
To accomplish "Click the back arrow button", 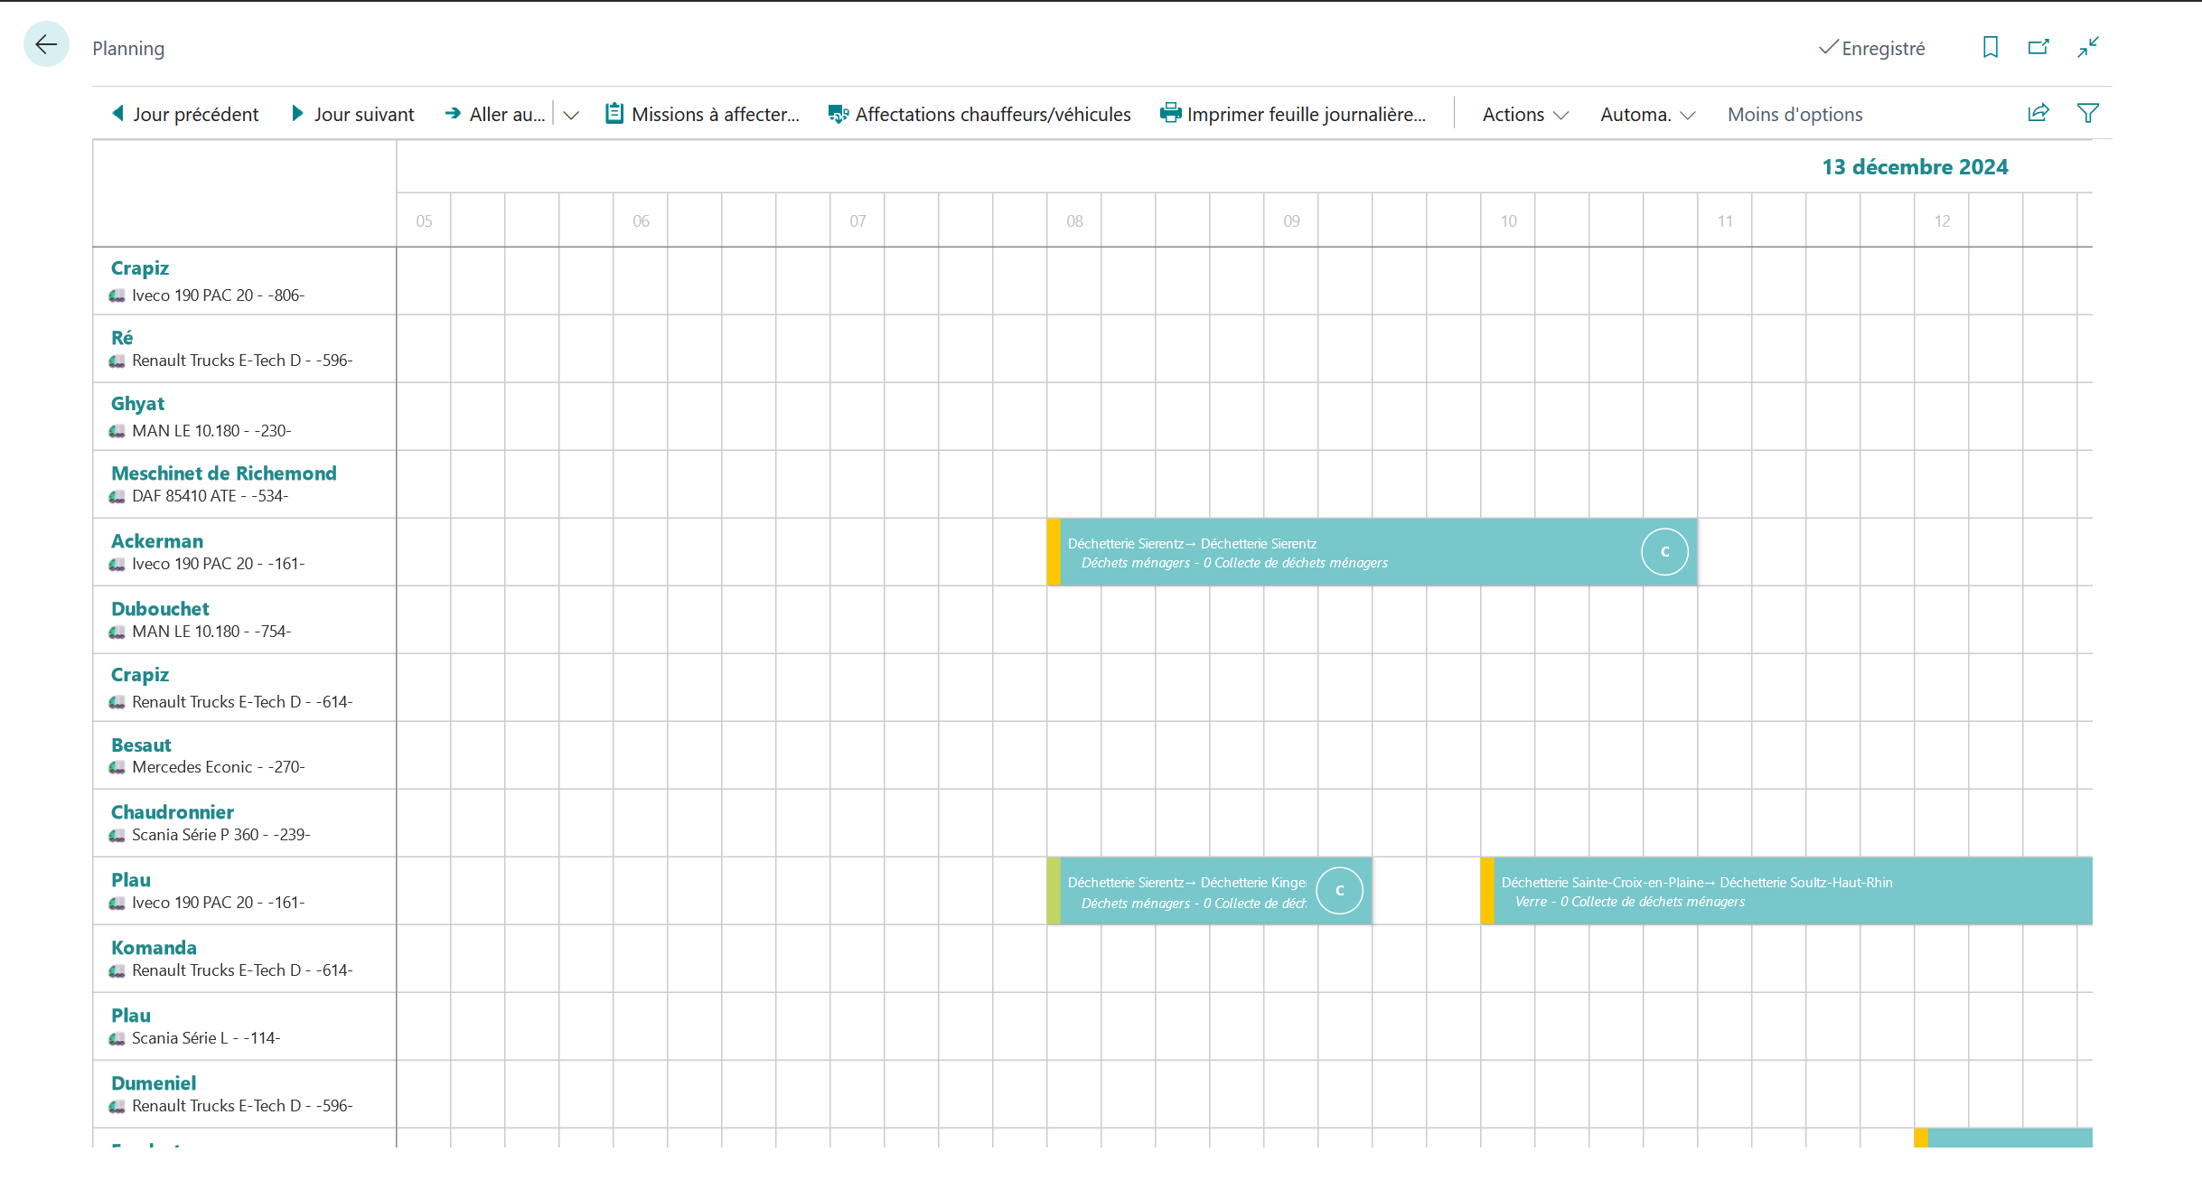I will (46, 44).
